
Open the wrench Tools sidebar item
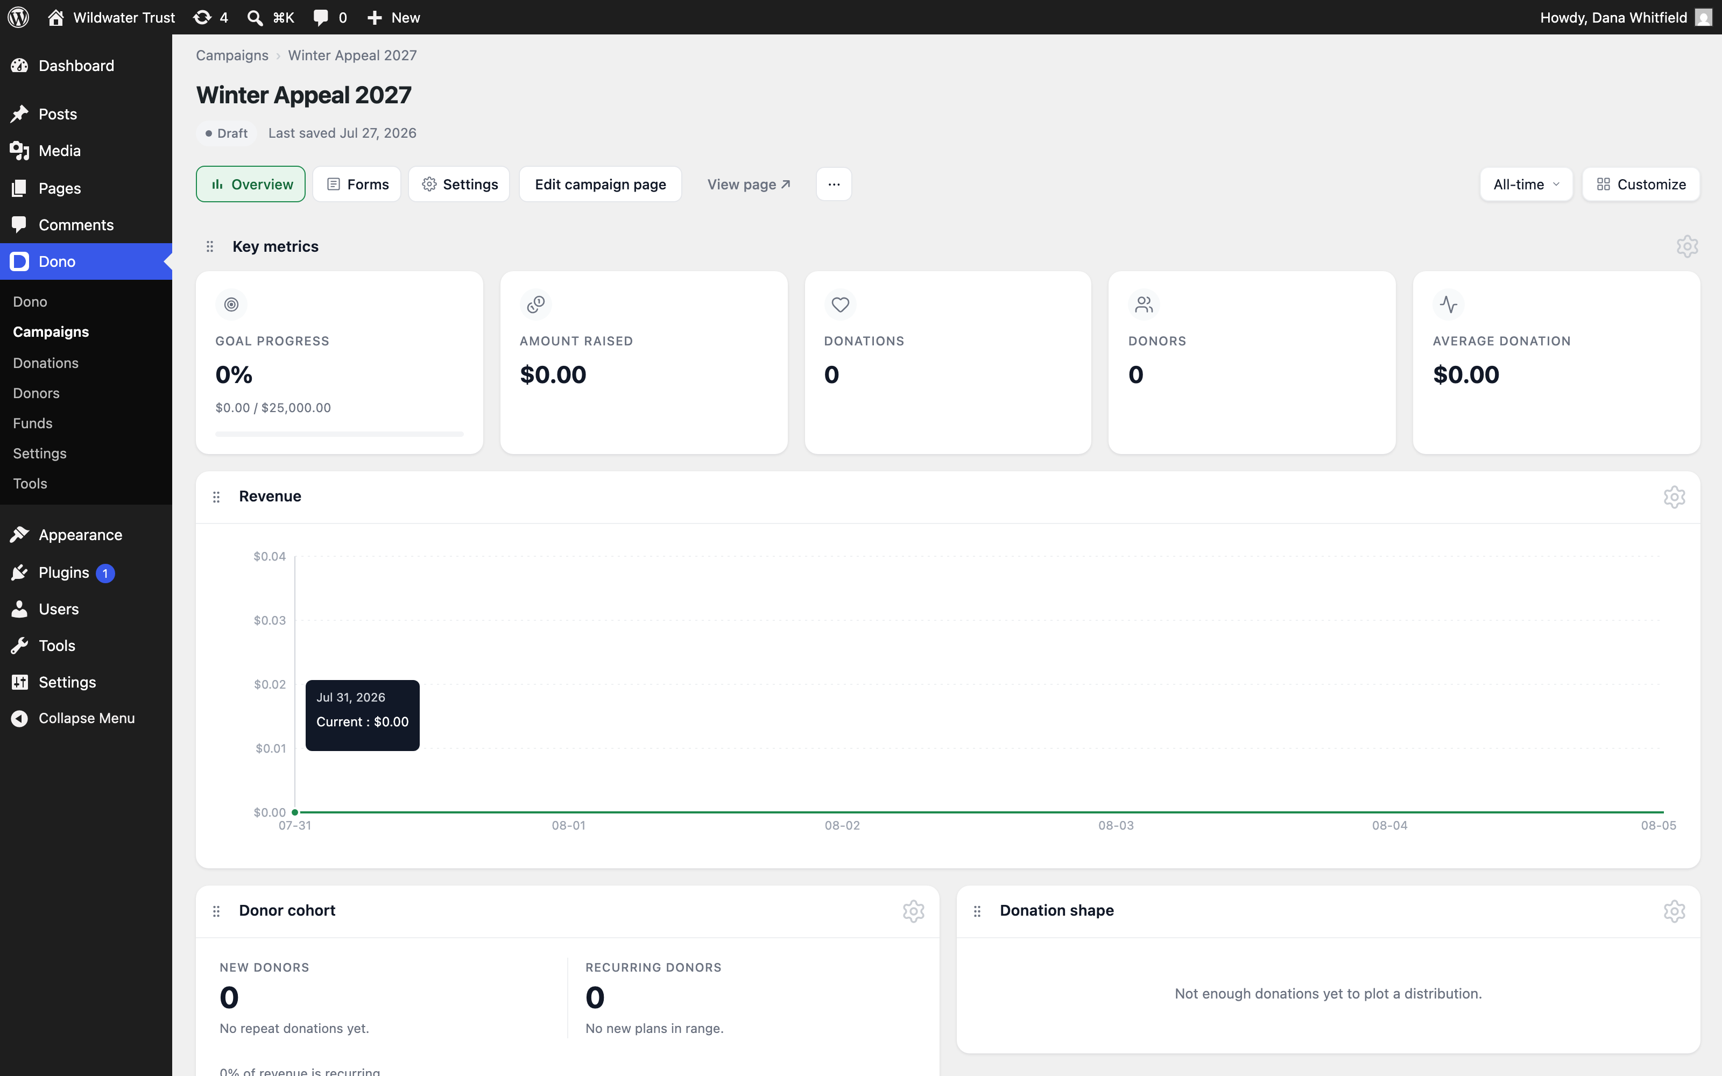click(x=86, y=646)
